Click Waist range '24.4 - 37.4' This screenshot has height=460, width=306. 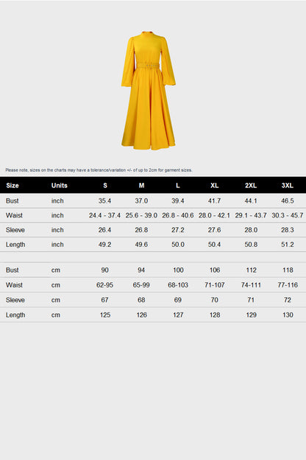(x=105, y=215)
